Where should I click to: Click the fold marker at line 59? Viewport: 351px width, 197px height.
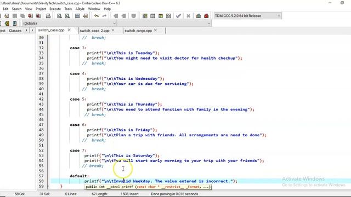pos(48,186)
